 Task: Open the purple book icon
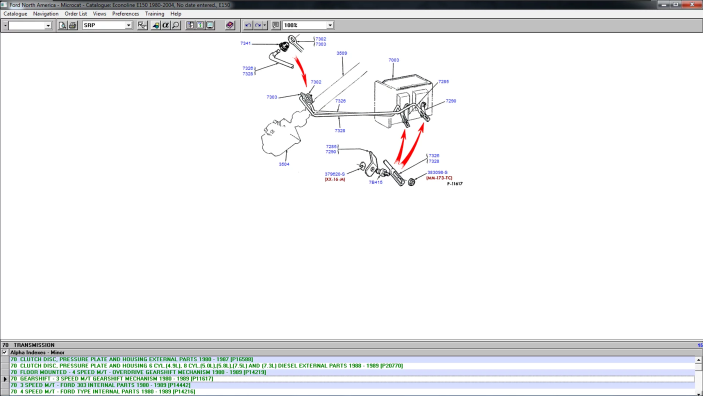[230, 25]
